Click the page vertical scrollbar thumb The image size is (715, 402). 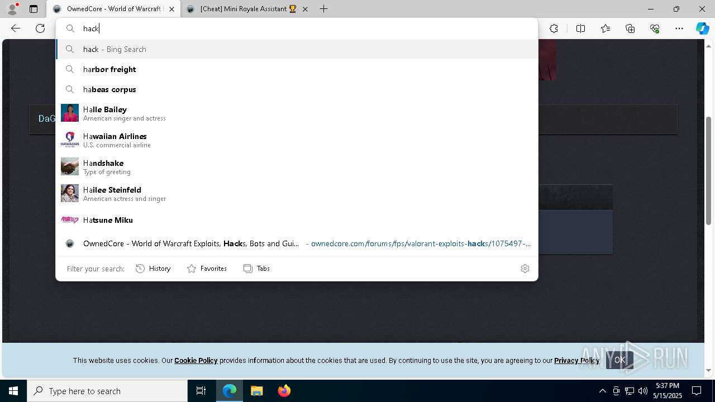pos(709,170)
